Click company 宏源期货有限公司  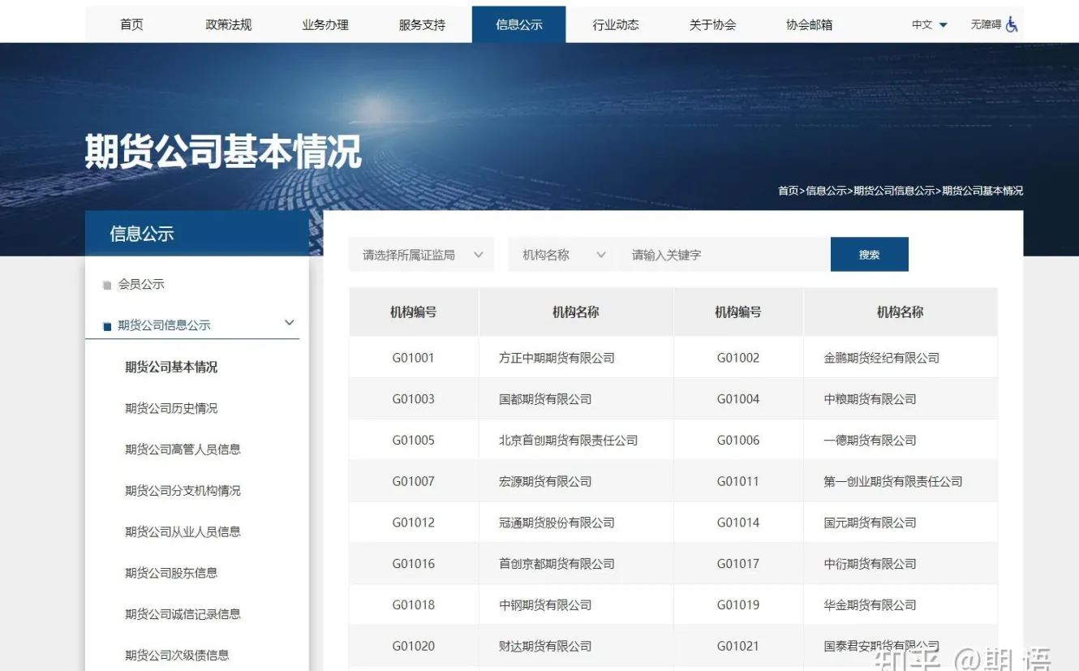point(545,482)
